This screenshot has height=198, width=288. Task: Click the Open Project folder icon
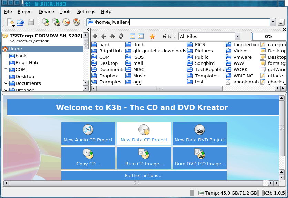20,22
